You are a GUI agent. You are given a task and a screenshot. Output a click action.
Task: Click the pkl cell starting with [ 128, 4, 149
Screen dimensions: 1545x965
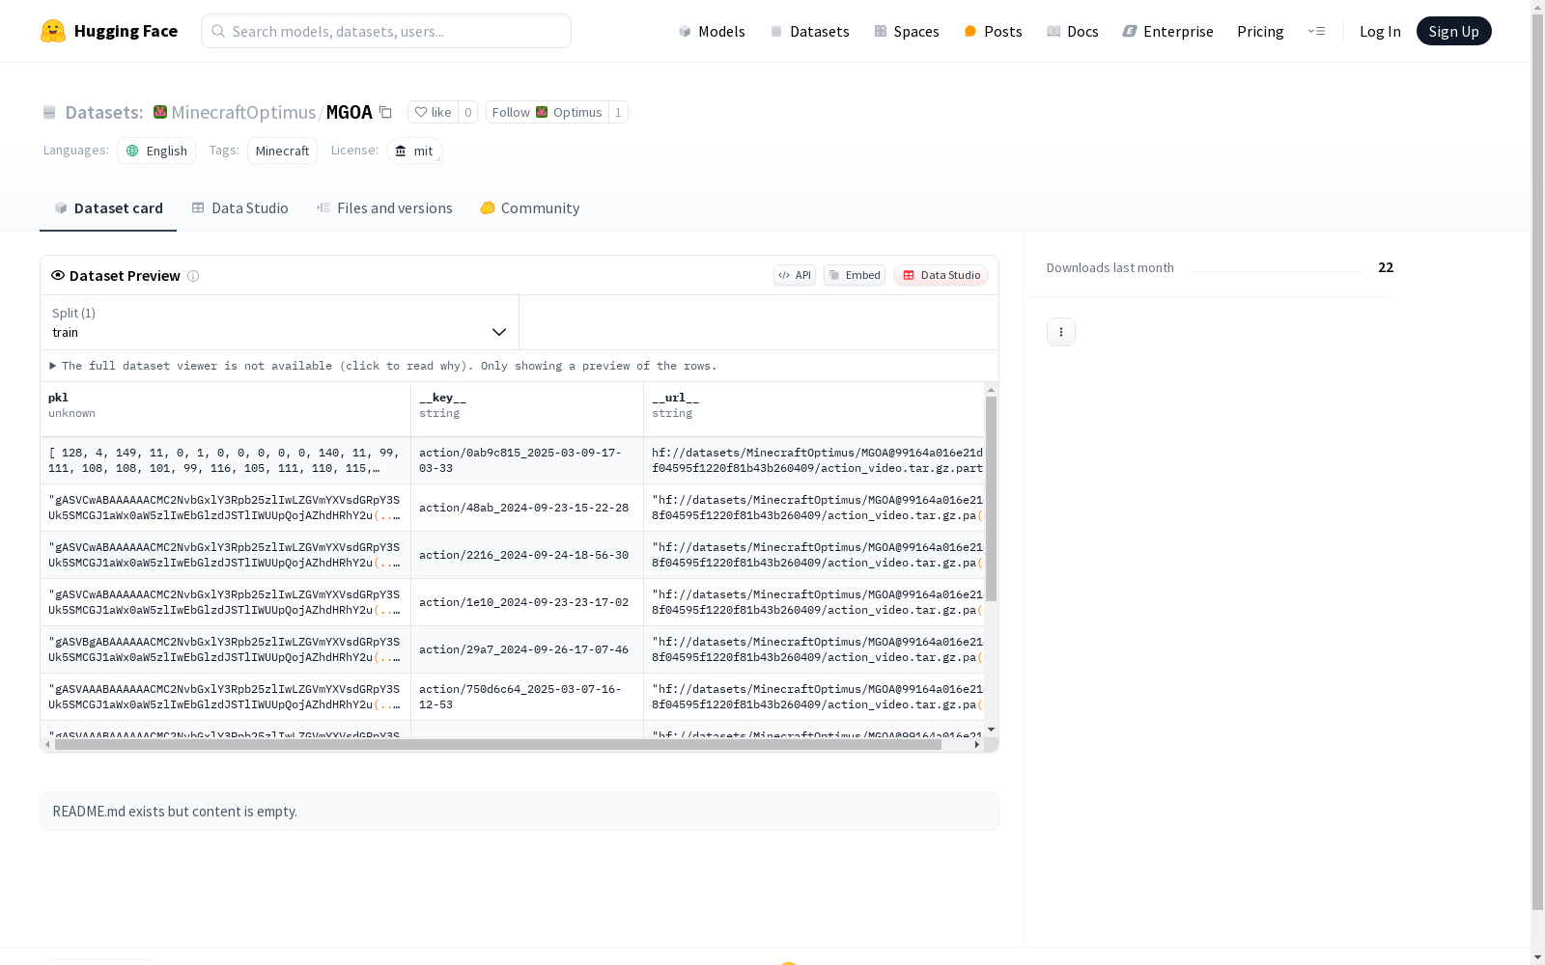225,460
